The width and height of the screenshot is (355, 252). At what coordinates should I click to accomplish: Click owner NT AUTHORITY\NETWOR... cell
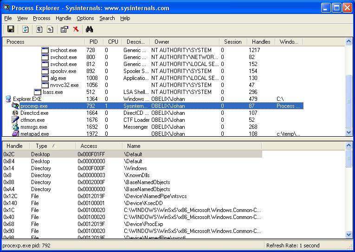185,57
